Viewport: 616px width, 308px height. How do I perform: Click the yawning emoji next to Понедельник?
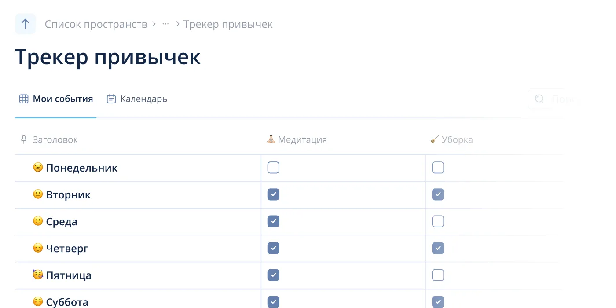point(38,168)
